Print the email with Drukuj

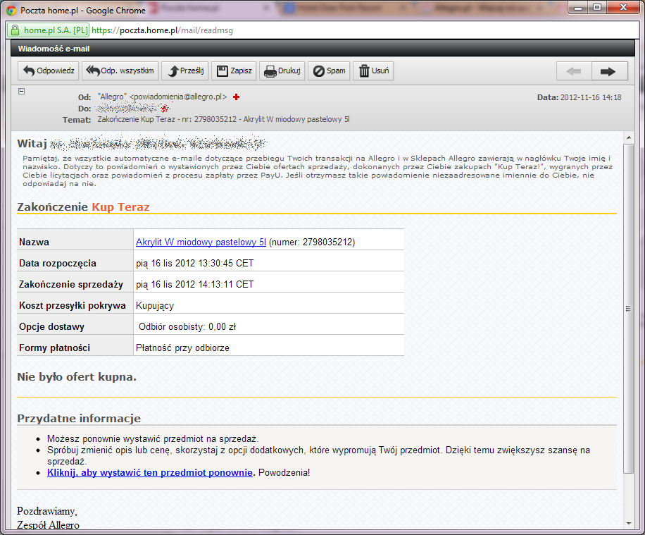(282, 70)
